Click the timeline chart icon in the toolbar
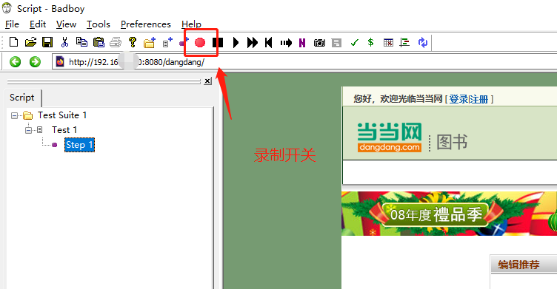This screenshot has height=289, width=557. [x=404, y=43]
